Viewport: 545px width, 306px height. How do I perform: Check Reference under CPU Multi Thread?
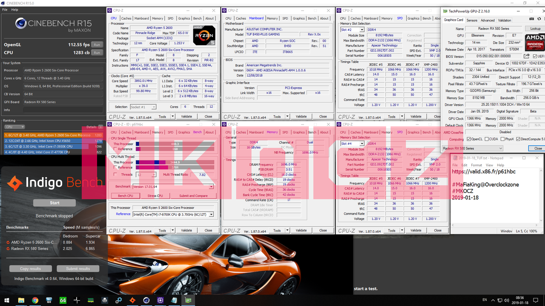pos(115,167)
